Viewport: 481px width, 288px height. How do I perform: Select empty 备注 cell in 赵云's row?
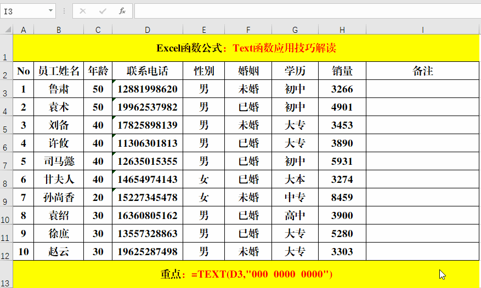pos(423,251)
